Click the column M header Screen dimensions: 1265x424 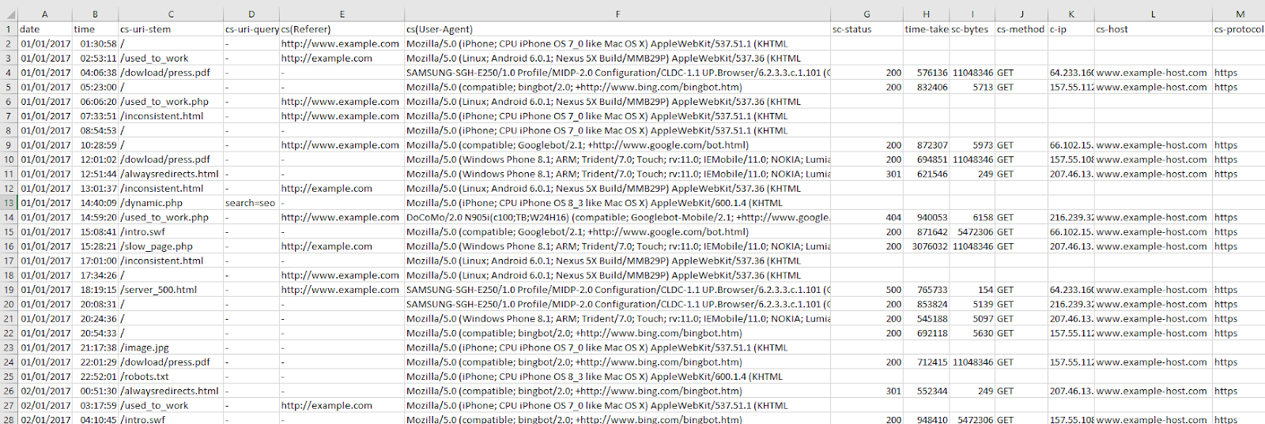click(x=1239, y=14)
